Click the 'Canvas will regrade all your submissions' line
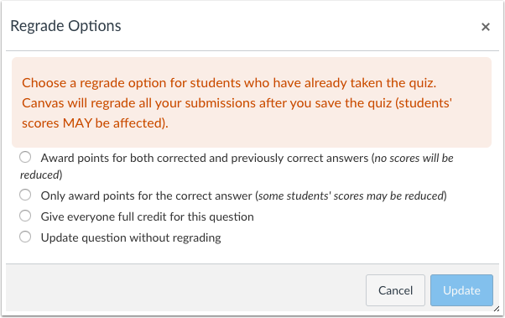This screenshot has height=318, width=505. click(x=237, y=103)
